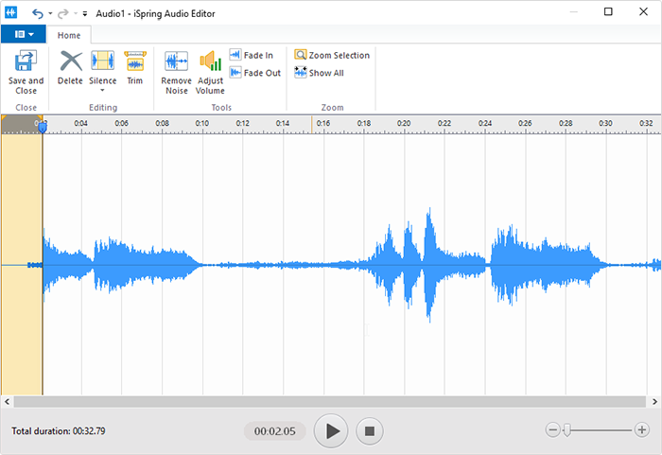This screenshot has height=455, width=662.
Task: Zoom out with the minus button
Action: pos(552,430)
